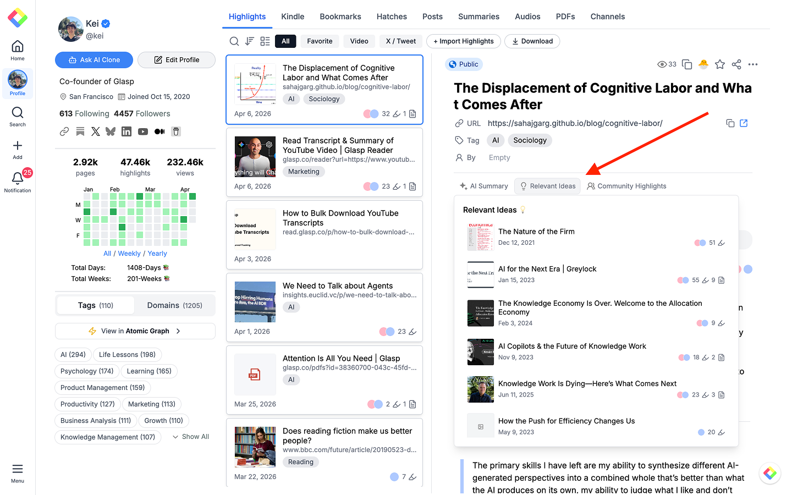The height and width of the screenshot is (495, 792).
Task: Select the Psychology (174) tag
Action: pos(87,371)
